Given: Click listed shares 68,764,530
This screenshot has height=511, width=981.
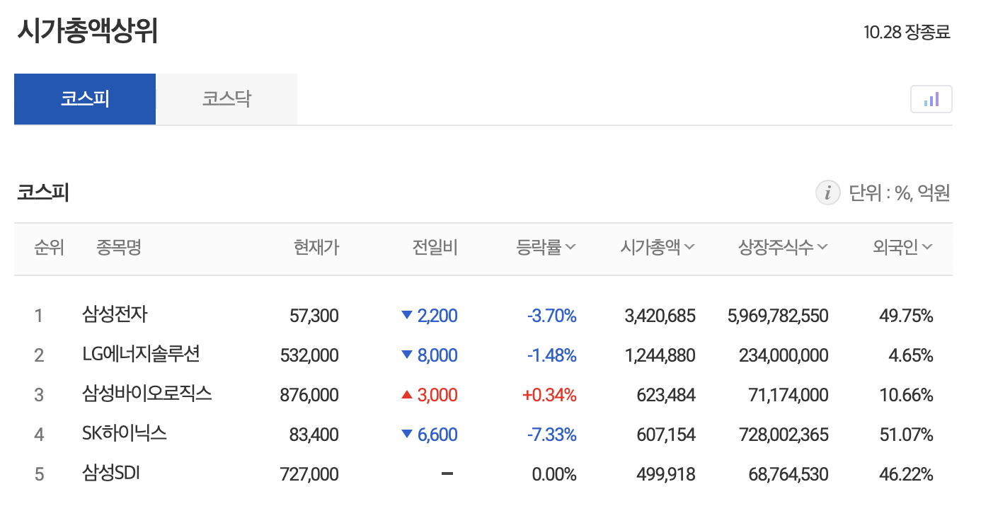Looking at the screenshot, I should coord(788,474).
